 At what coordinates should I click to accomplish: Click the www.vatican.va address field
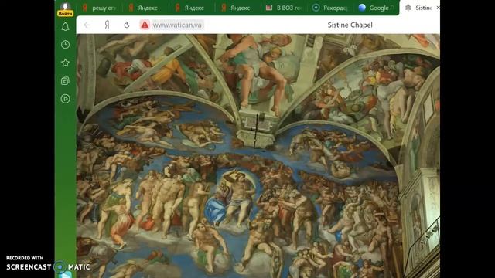click(177, 25)
